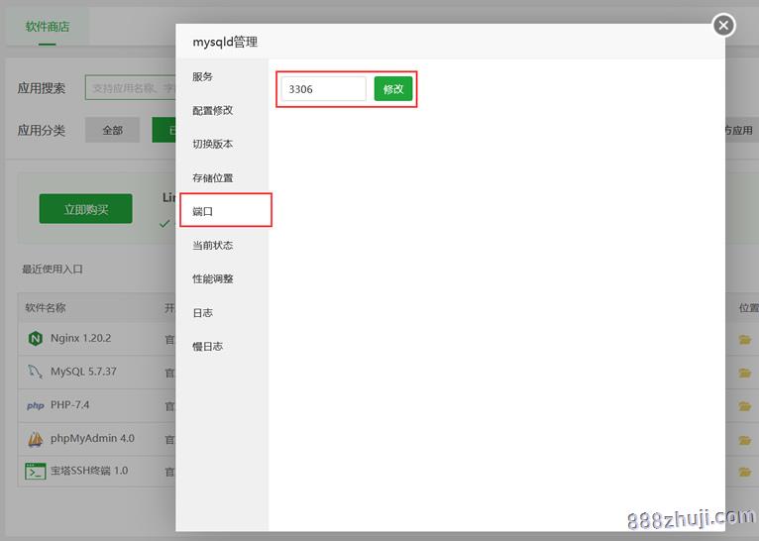Click the 最近使用入口 label
This screenshot has width=759, height=541.
click(53, 270)
